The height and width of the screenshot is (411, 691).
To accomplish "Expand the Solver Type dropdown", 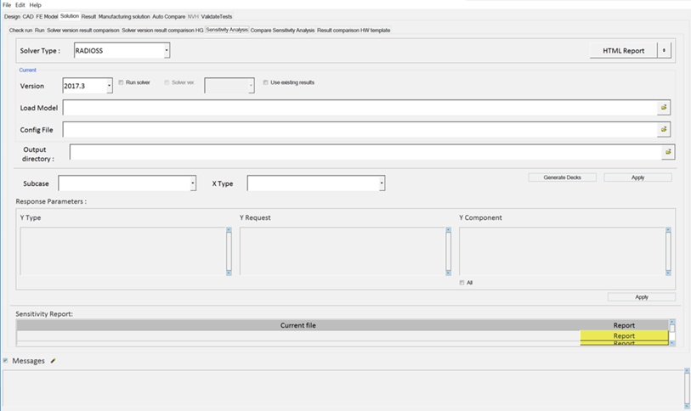I will click(x=167, y=51).
